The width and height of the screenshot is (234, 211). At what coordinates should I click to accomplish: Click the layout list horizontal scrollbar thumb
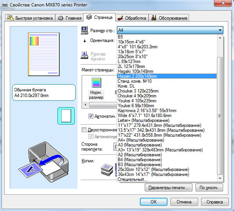(103, 105)
